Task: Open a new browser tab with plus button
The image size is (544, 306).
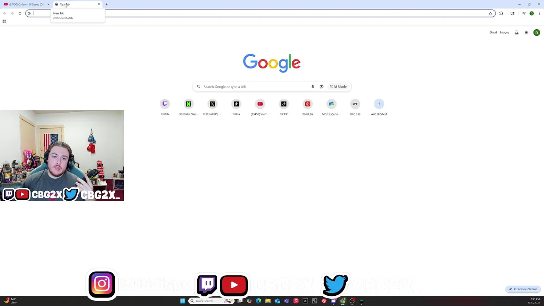Action: 107,4
